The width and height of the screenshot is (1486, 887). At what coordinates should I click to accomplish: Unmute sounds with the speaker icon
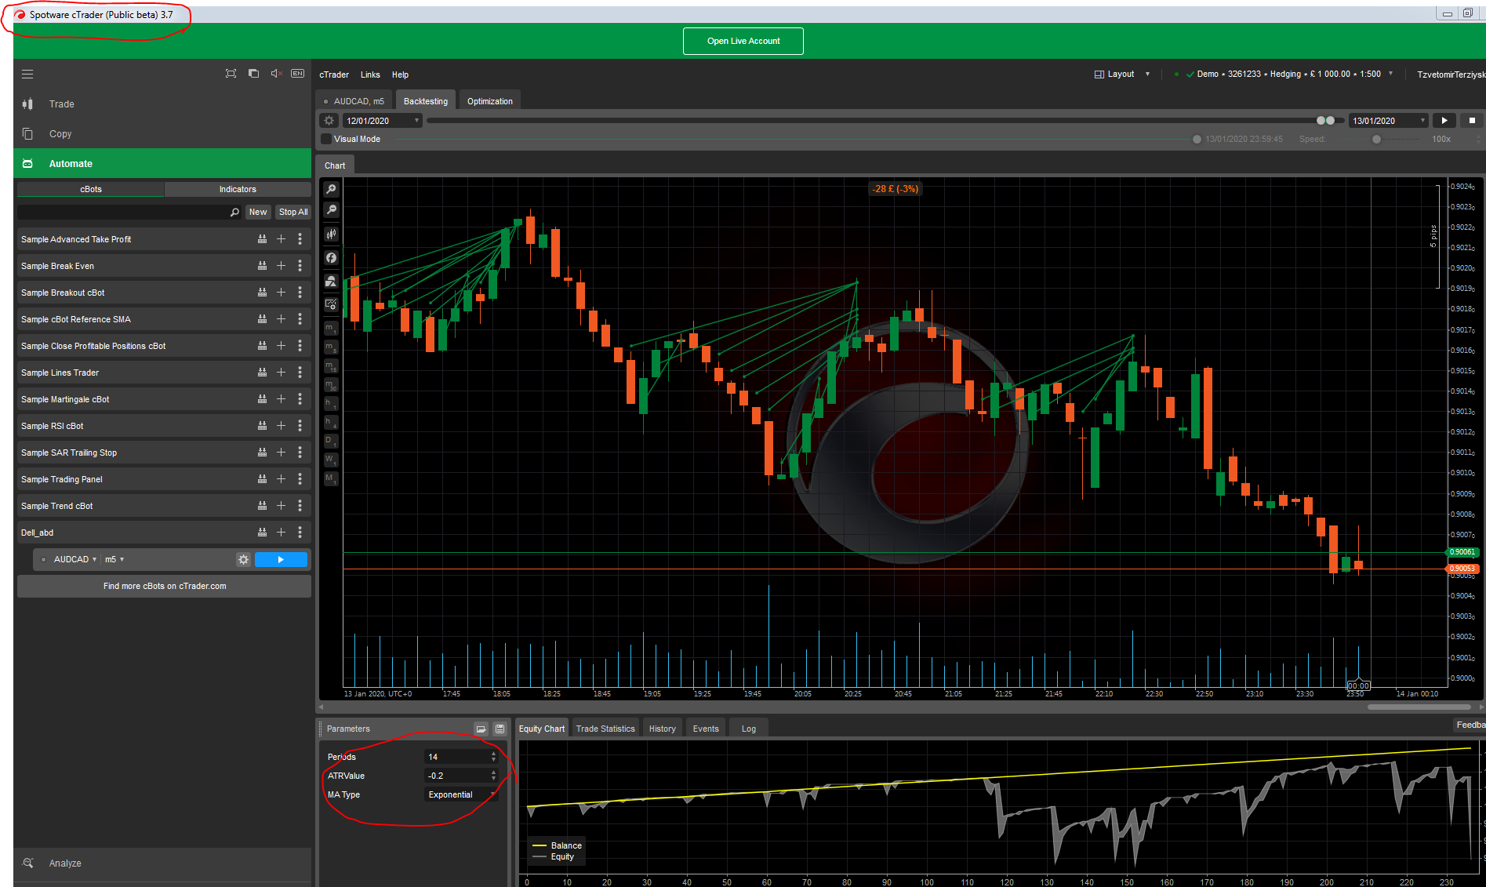(x=276, y=74)
